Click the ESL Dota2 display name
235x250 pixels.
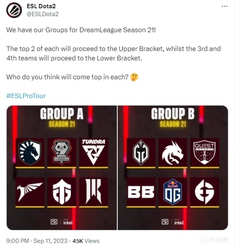[x=41, y=6]
